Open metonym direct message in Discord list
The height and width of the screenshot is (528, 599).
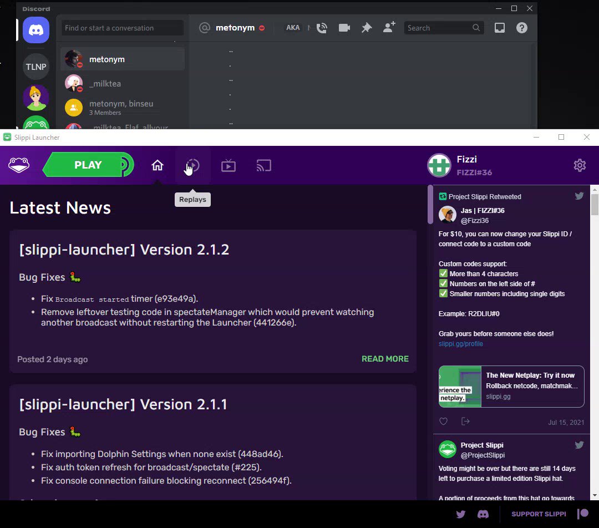123,59
